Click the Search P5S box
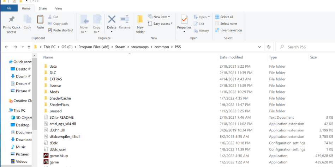 pos(305,47)
